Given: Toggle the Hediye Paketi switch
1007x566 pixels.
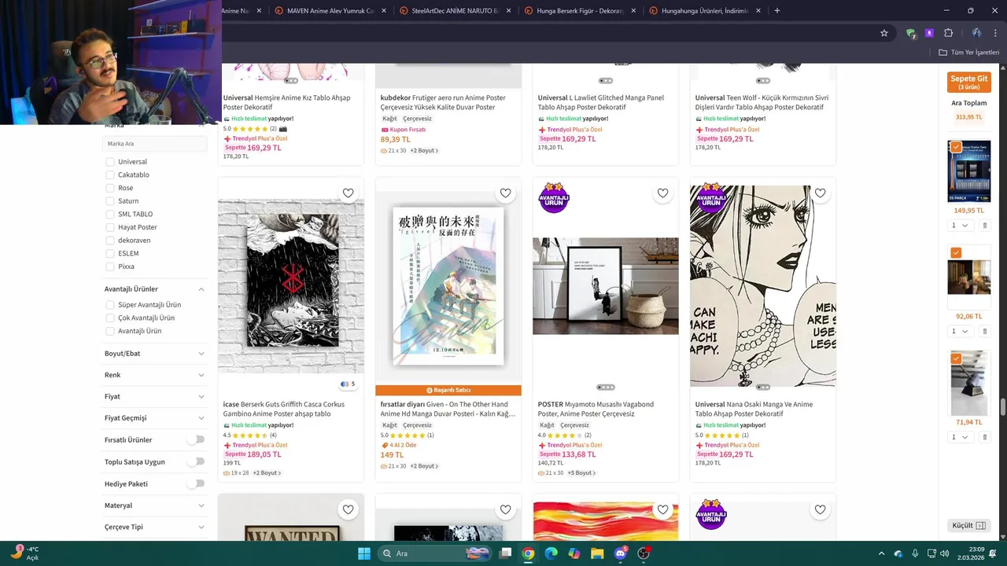Looking at the screenshot, I should (x=195, y=483).
